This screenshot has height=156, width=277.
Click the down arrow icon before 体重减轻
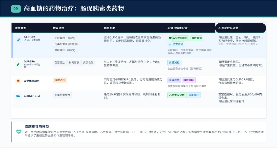pos(170,44)
